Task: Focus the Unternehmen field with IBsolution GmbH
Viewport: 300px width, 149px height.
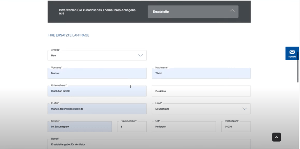Action: [97, 91]
